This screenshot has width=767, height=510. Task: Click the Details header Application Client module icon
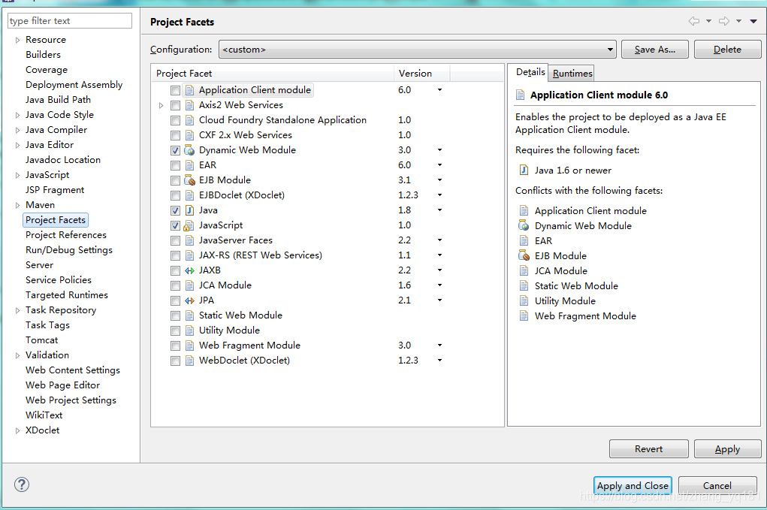tap(520, 95)
